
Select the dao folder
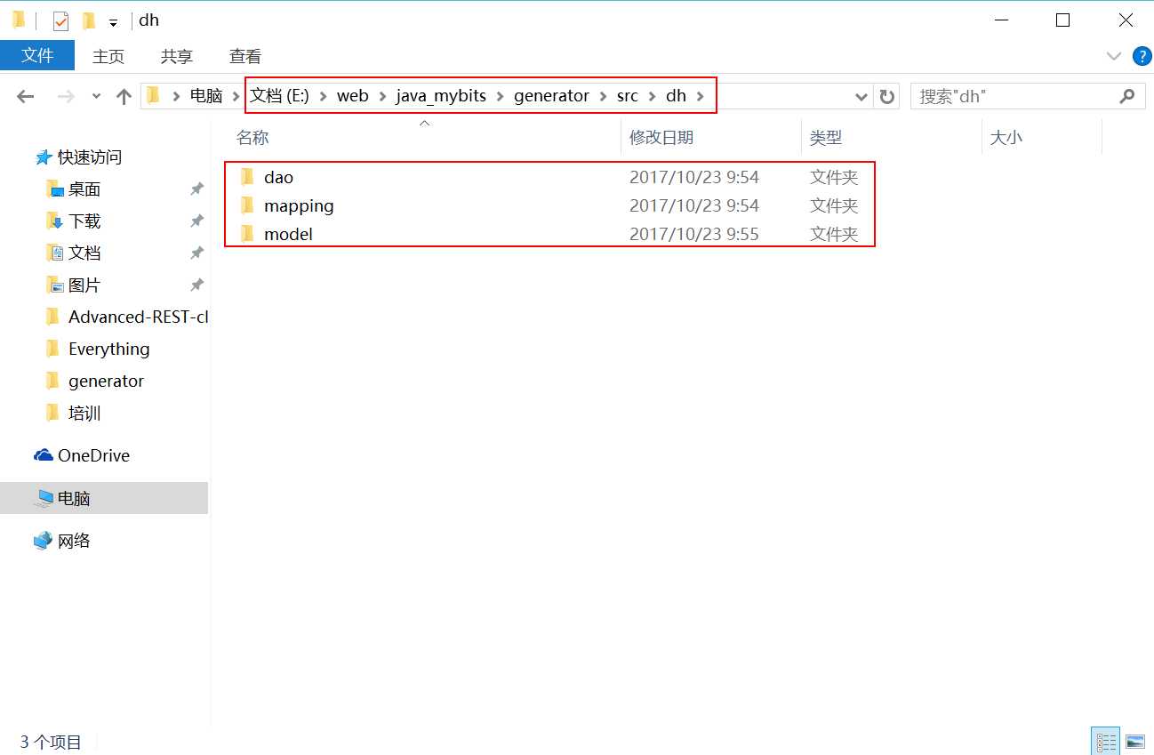pyautogui.click(x=278, y=177)
